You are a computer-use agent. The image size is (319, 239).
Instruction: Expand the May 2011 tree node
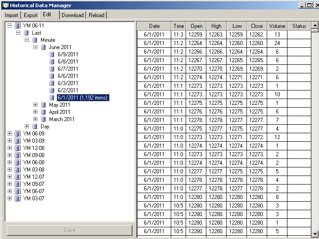[36, 105]
